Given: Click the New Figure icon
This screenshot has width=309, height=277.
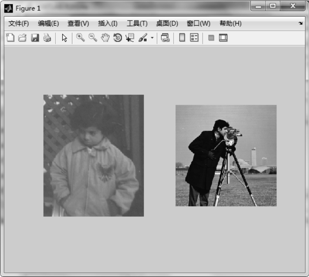Looking at the screenshot, I should (x=10, y=38).
